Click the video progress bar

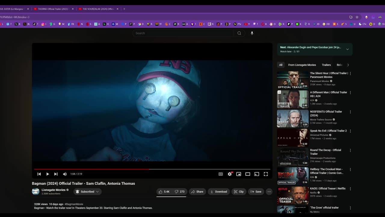[x=152, y=169]
